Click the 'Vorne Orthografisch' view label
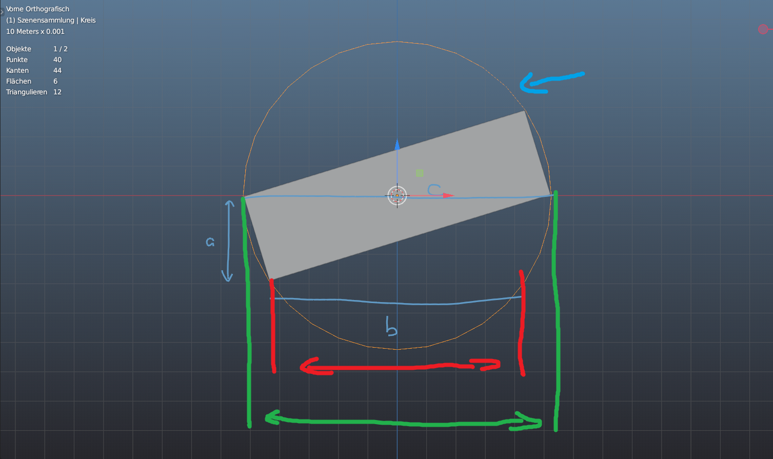The height and width of the screenshot is (459, 773). click(37, 9)
